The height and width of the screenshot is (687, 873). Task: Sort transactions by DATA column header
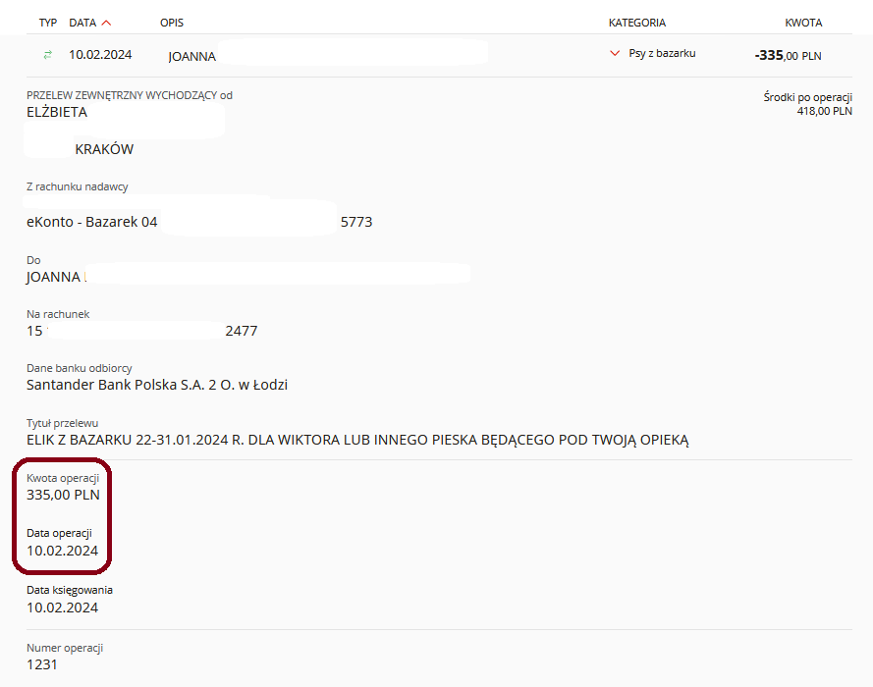coord(82,23)
